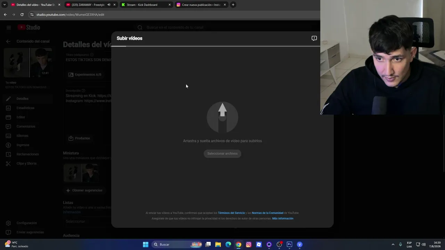Image resolution: width=445 pixels, height=250 pixels.
Task: Click the Configuración gear icon
Action: (x=8, y=223)
